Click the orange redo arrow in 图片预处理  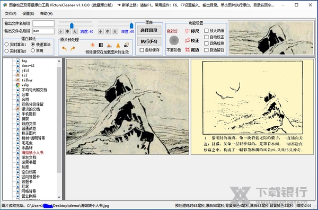pyautogui.click(x=73, y=49)
